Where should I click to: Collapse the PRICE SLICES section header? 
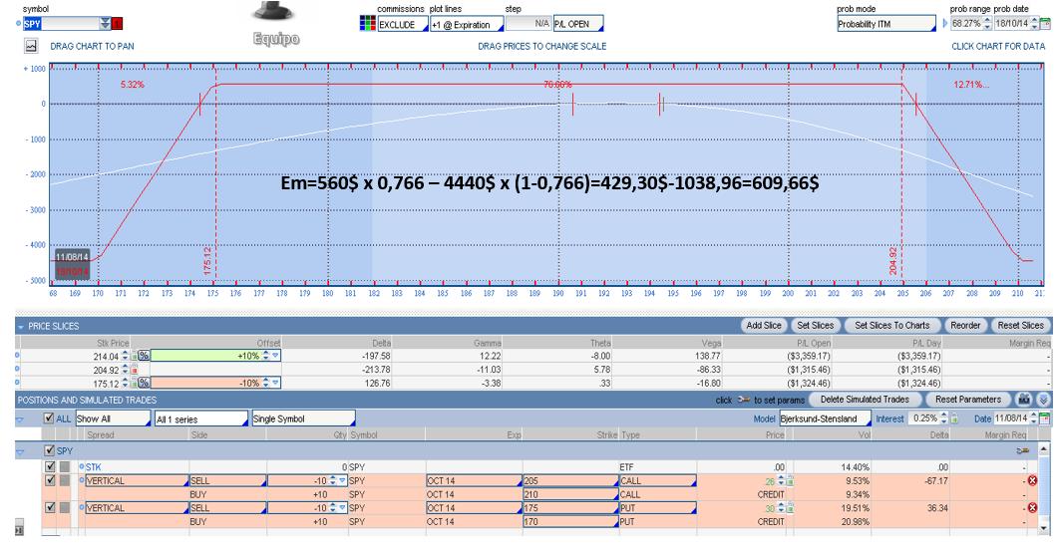point(21,326)
